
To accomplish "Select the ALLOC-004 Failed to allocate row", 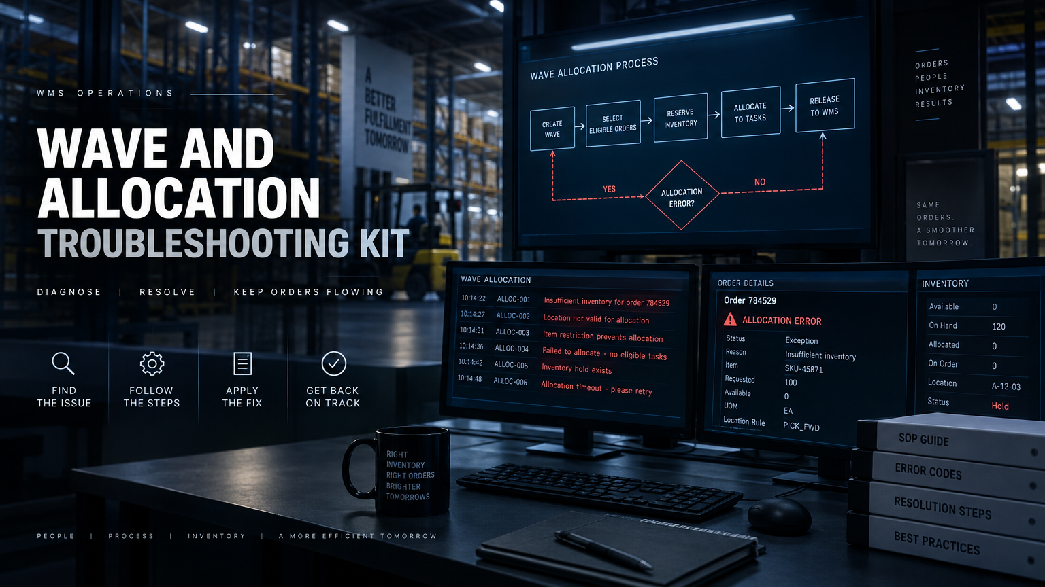I will 563,351.
